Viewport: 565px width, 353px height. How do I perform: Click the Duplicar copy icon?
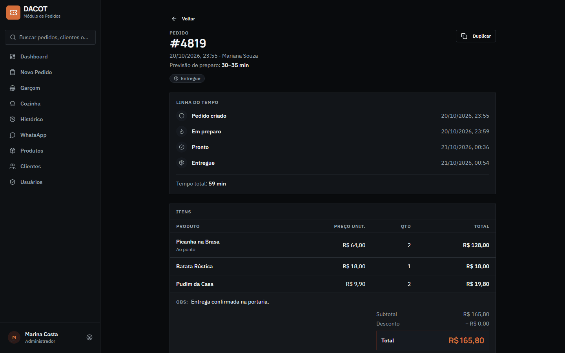coord(464,36)
